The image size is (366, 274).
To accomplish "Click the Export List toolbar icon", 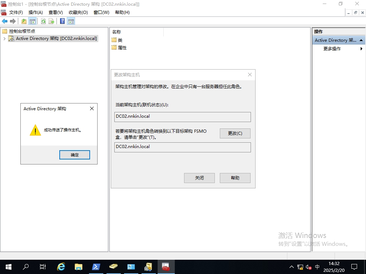I will (x=51, y=21).
